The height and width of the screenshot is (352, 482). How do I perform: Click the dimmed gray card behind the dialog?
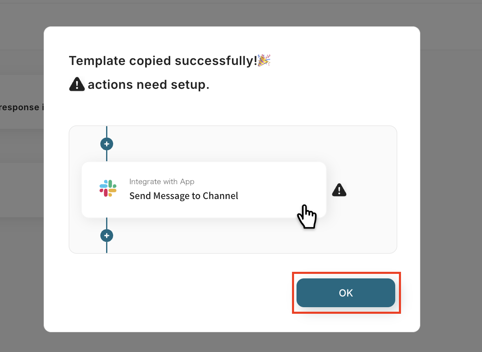[x=21, y=189]
